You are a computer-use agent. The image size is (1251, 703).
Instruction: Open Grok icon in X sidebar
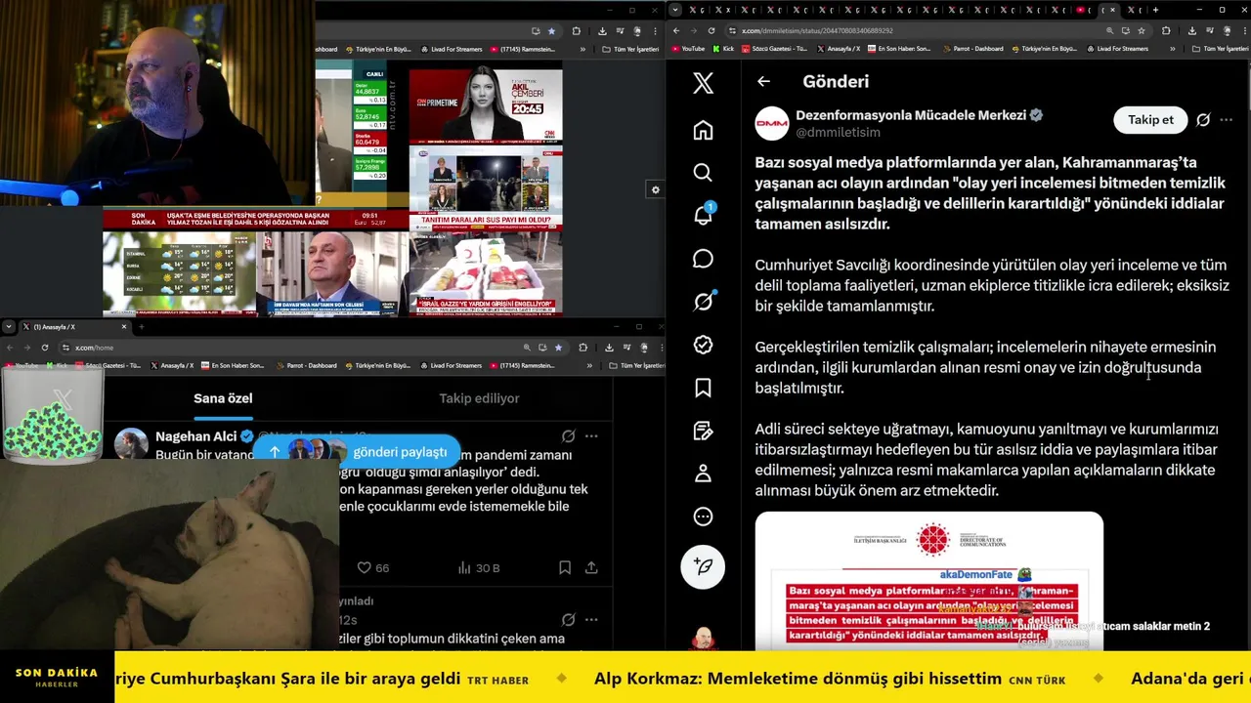coord(703,302)
